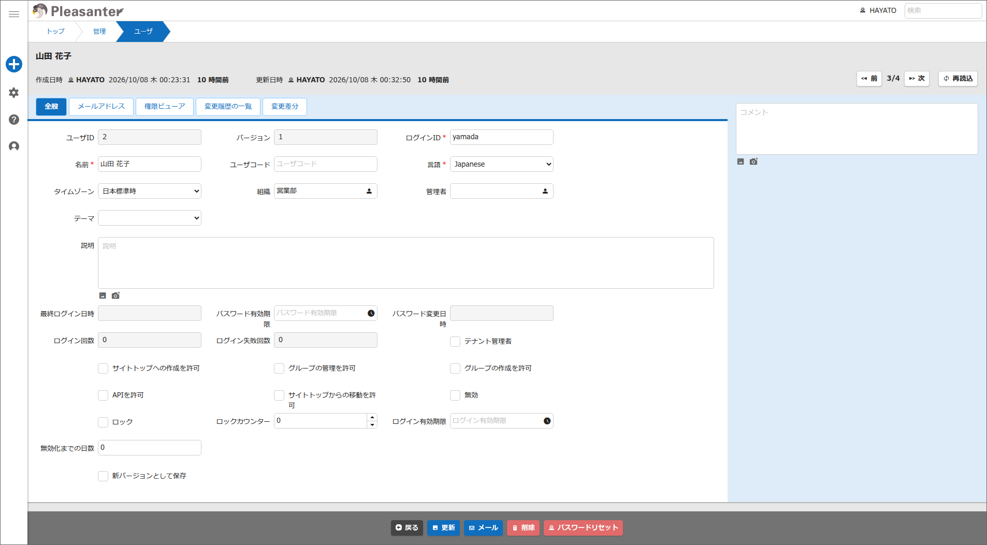Open the settings gear in sidebar
Image resolution: width=987 pixels, height=545 pixels.
[x=14, y=93]
